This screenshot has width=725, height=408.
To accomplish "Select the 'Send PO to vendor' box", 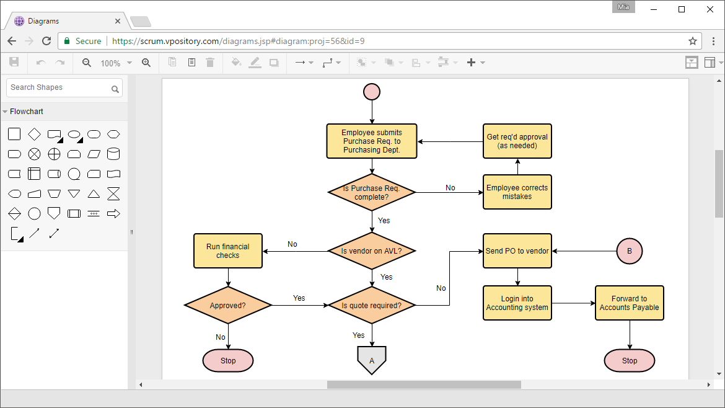I will [517, 251].
